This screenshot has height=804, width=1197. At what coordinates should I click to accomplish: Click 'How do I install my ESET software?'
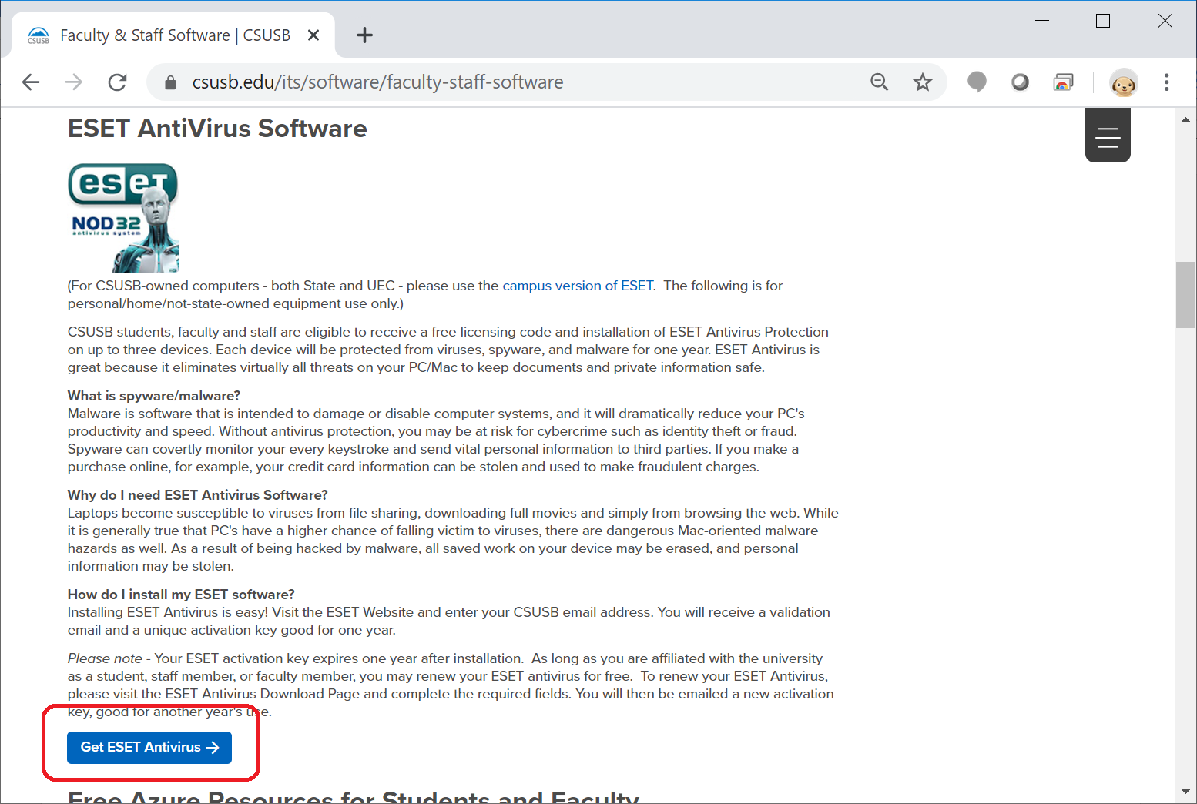181,595
